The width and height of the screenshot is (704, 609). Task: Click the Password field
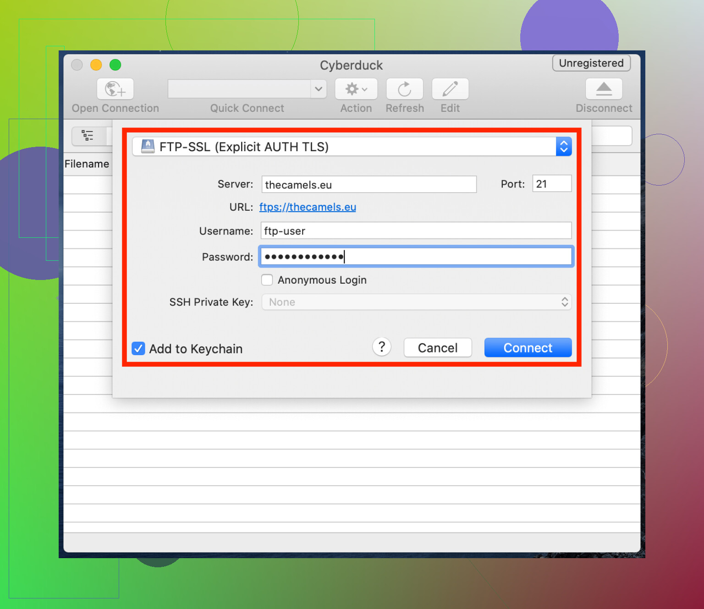[416, 257]
